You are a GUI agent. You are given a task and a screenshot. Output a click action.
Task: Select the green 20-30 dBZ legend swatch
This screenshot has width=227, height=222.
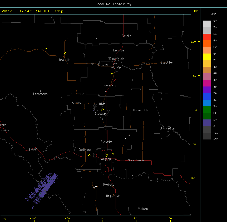point(207,110)
